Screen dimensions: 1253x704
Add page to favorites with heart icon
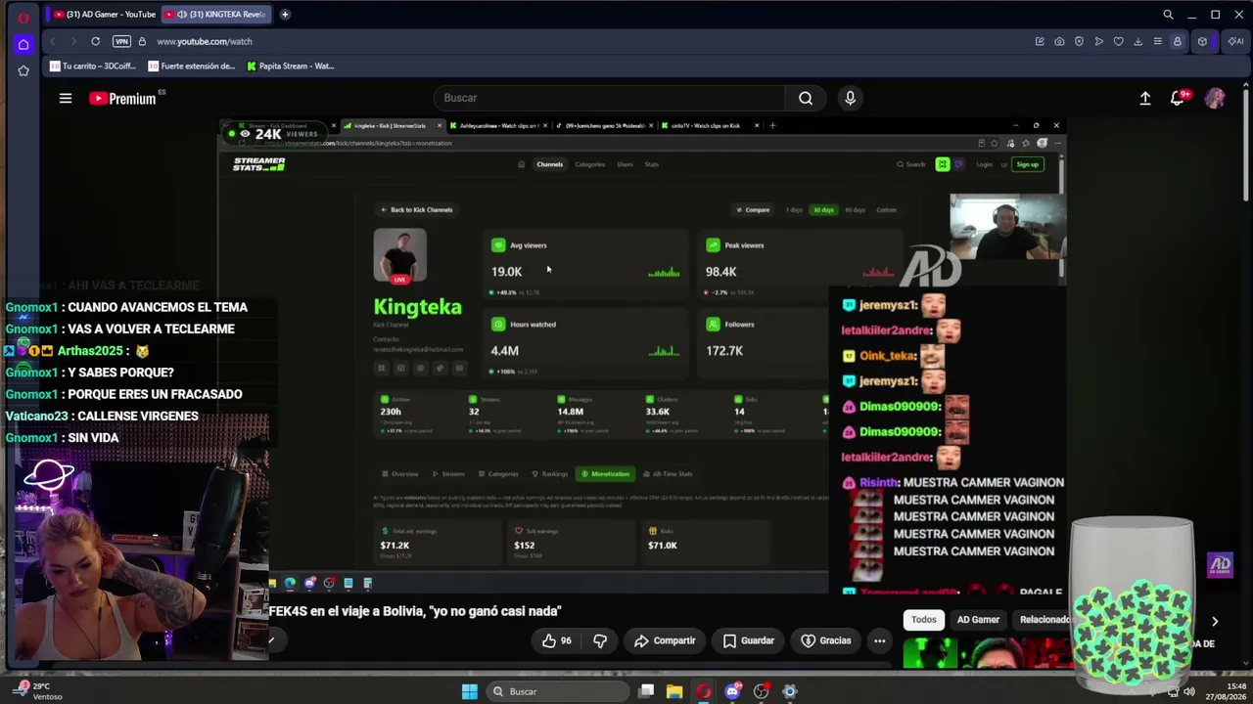click(1118, 41)
